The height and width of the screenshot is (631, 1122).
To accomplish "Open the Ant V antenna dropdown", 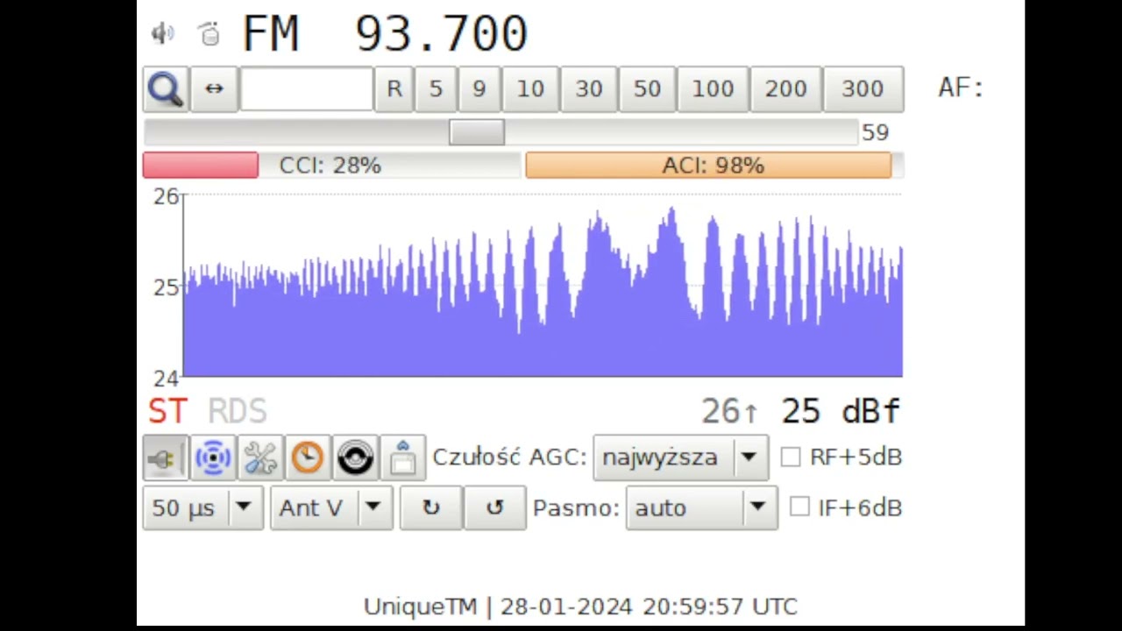I will (331, 507).
